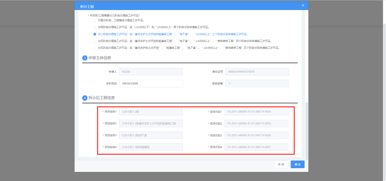The width and height of the screenshot is (386, 181).
Task: Click the 拆分后工程信息 section heading
Action: 102,97
